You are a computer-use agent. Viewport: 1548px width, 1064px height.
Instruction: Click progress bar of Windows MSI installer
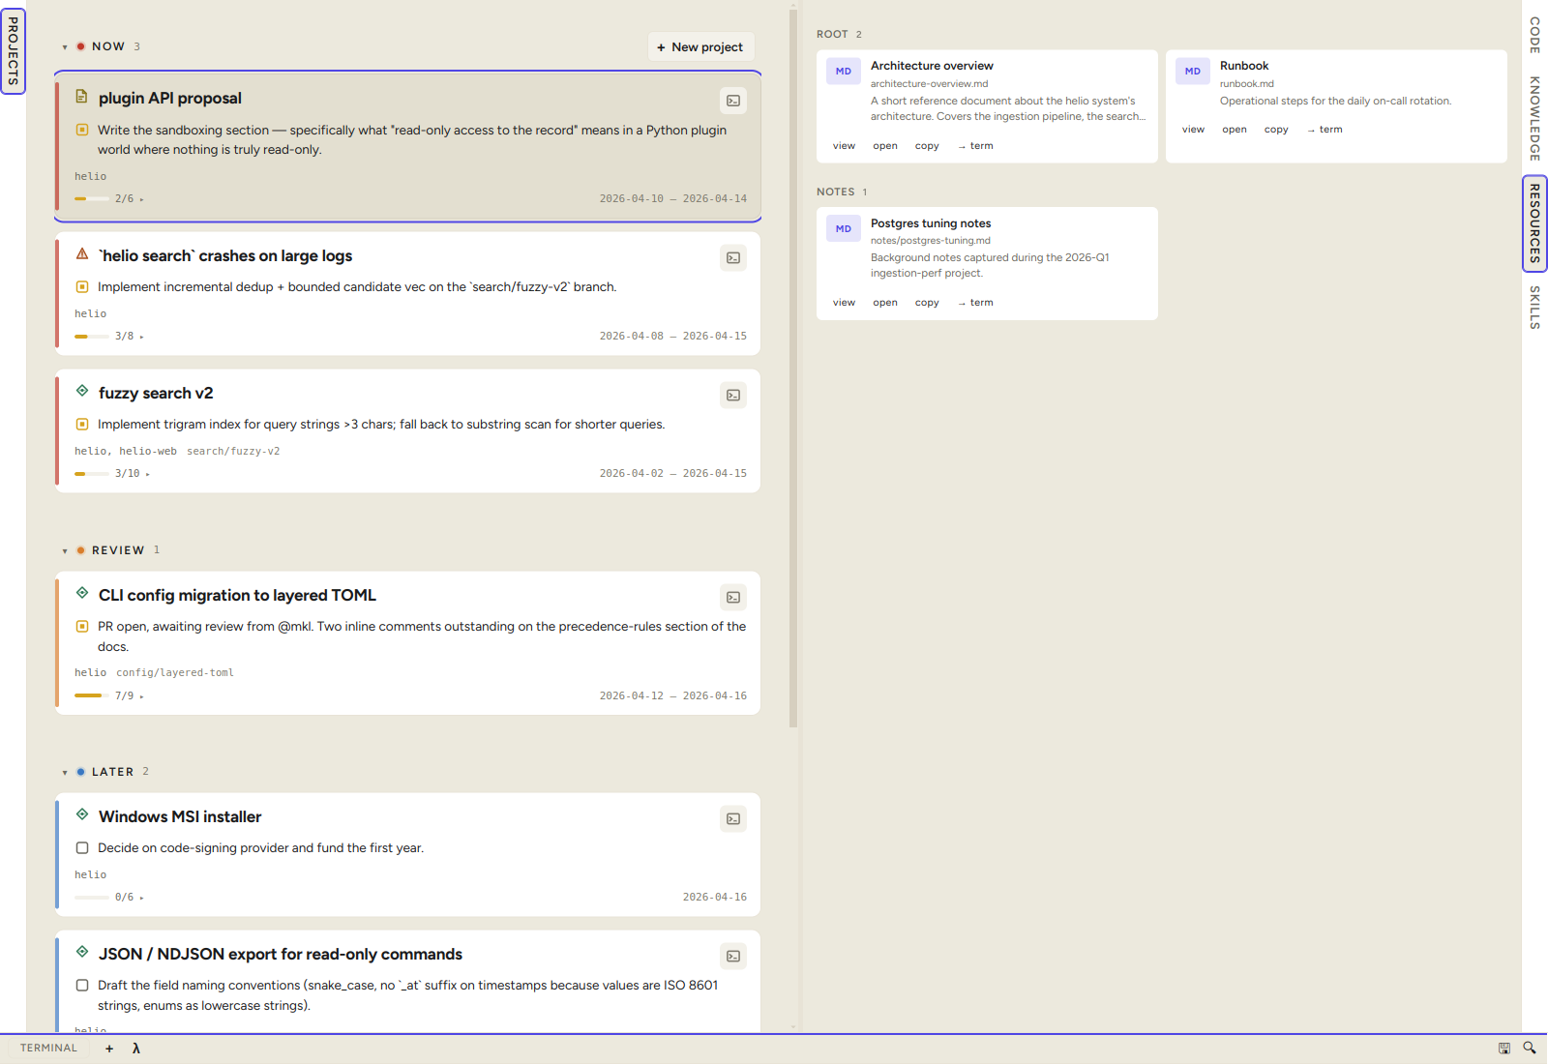[92, 898]
